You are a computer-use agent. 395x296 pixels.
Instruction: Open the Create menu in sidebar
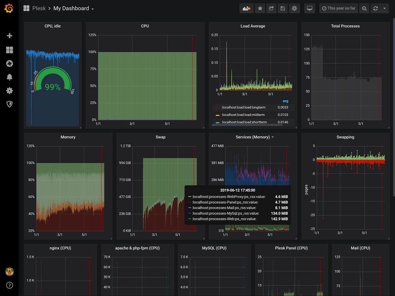9,35
